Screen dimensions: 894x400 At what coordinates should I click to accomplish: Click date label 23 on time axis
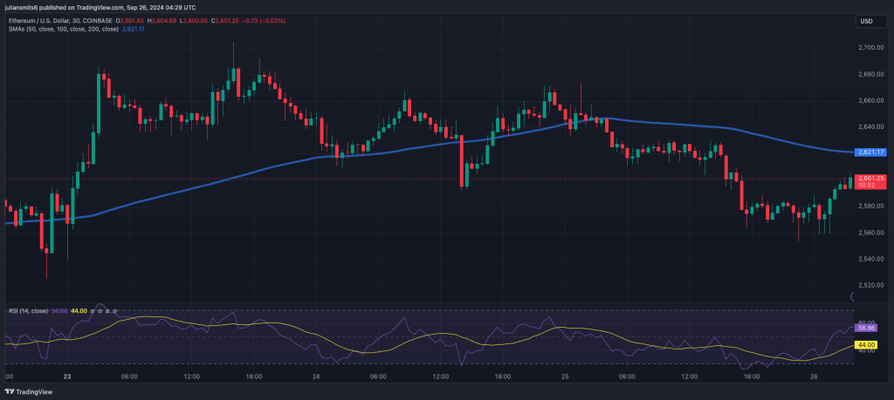click(x=67, y=376)
